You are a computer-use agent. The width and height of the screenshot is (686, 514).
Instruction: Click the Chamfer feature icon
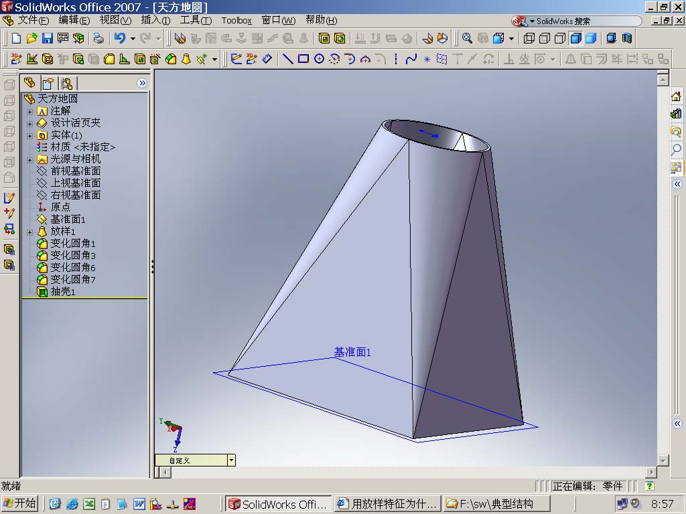(171, 59)
